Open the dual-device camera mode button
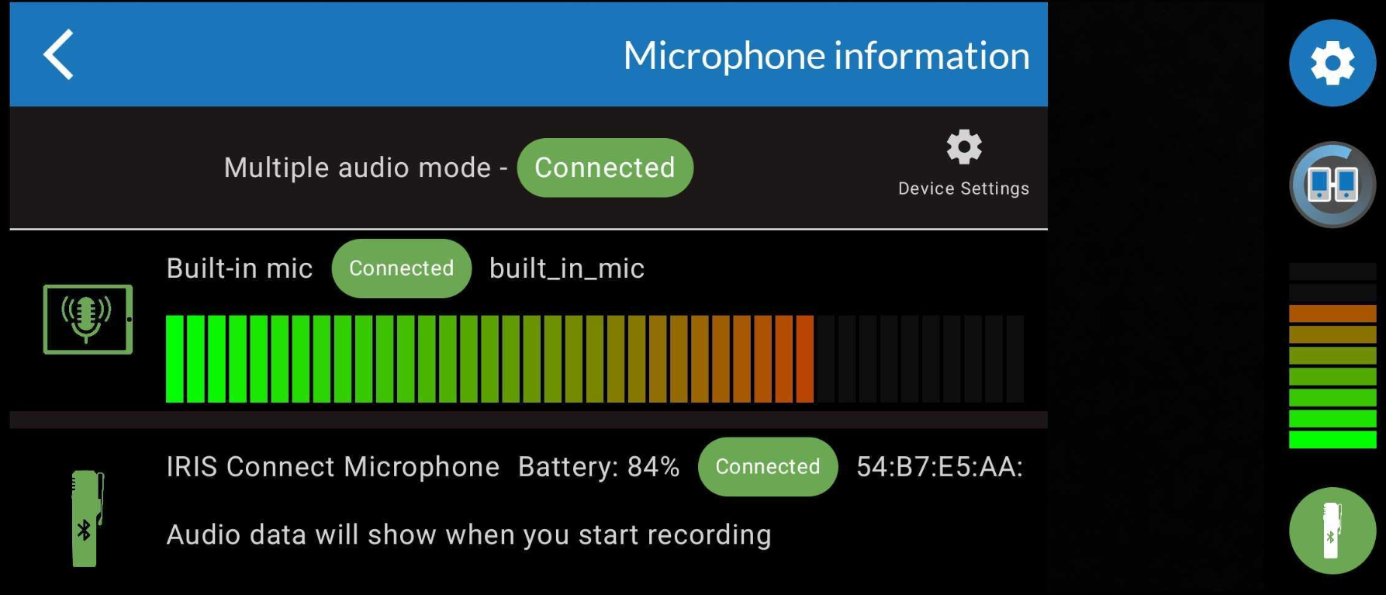Viewport: 1386px width, 595px height. coord(1332,185)
